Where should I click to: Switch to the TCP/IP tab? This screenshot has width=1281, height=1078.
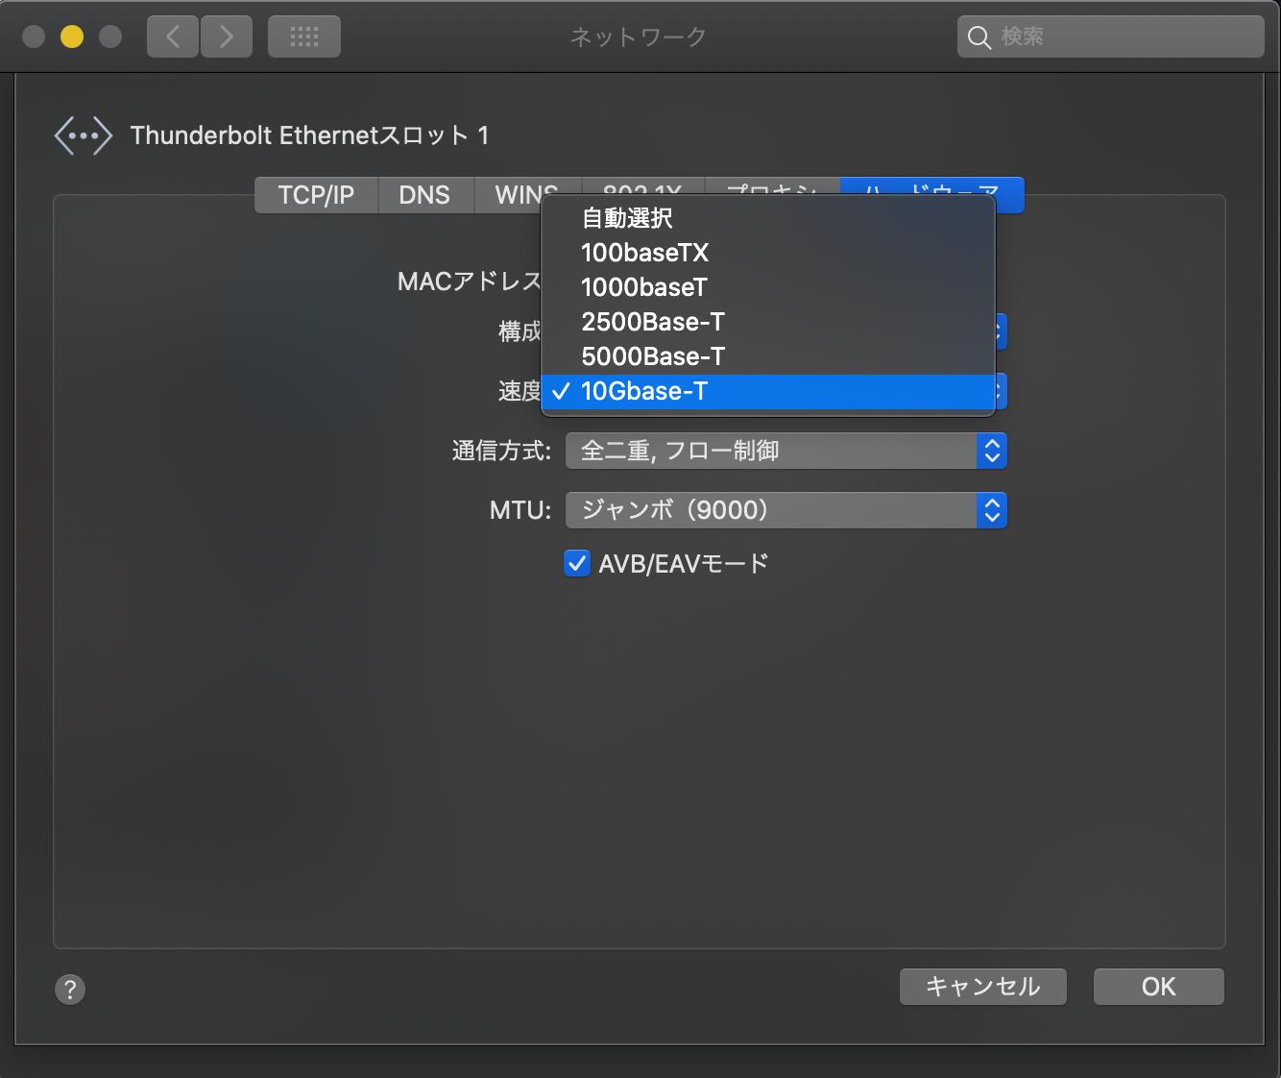(315, 195)
